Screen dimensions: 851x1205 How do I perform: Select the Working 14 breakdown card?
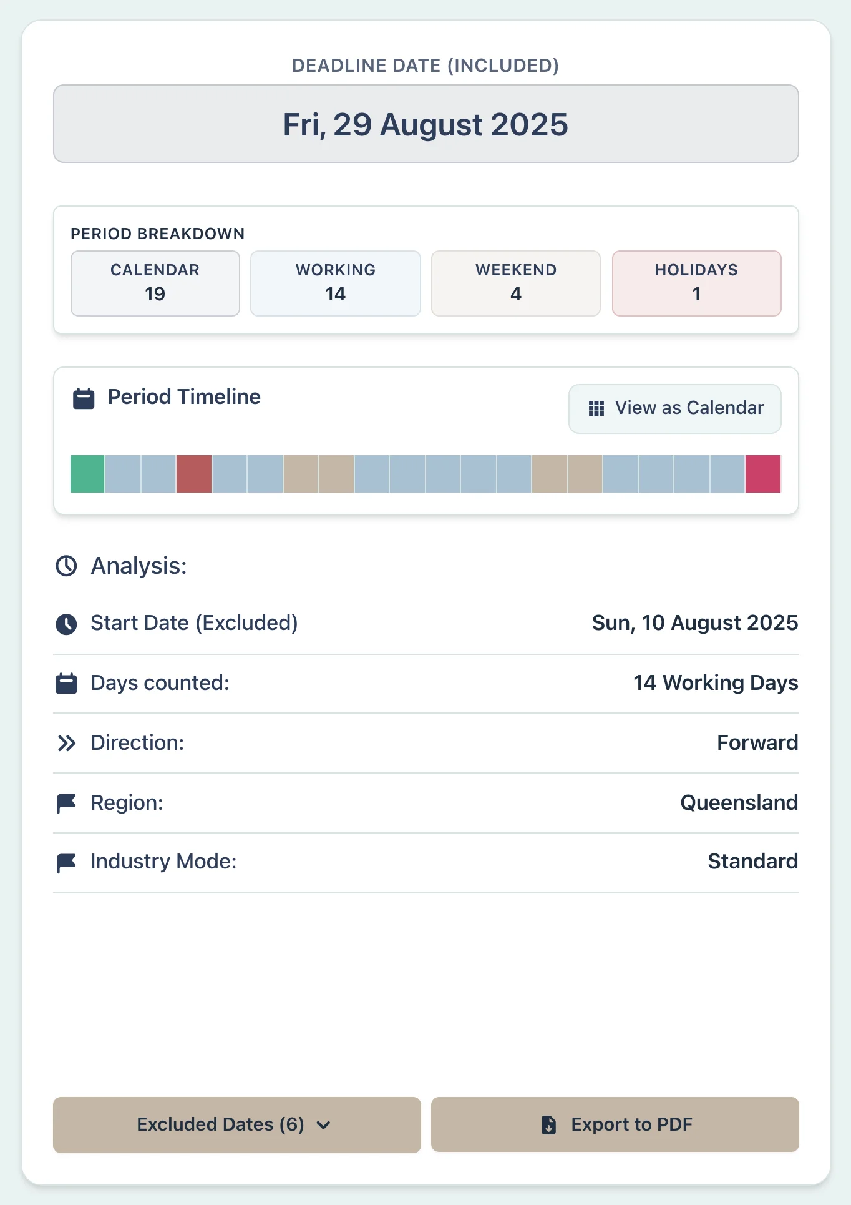336,283
